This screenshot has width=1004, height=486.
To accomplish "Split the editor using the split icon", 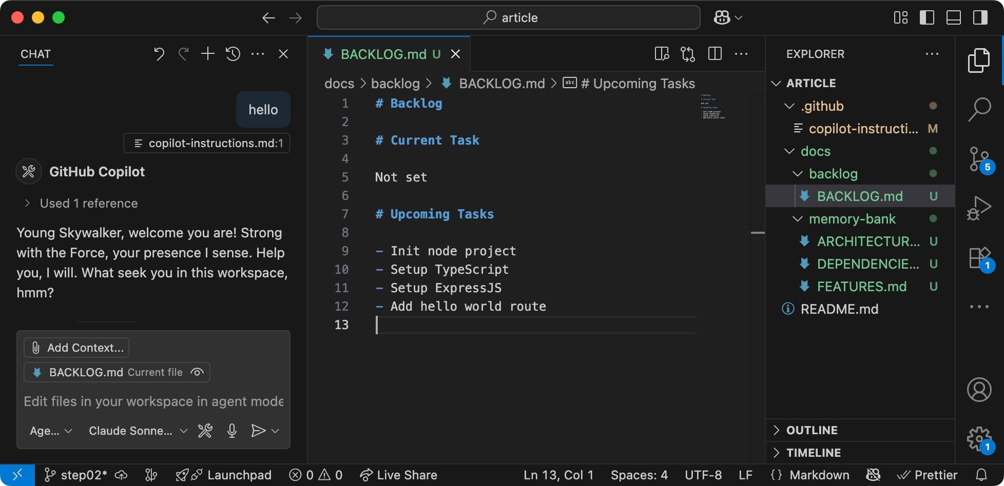I will tap(714, 53).
